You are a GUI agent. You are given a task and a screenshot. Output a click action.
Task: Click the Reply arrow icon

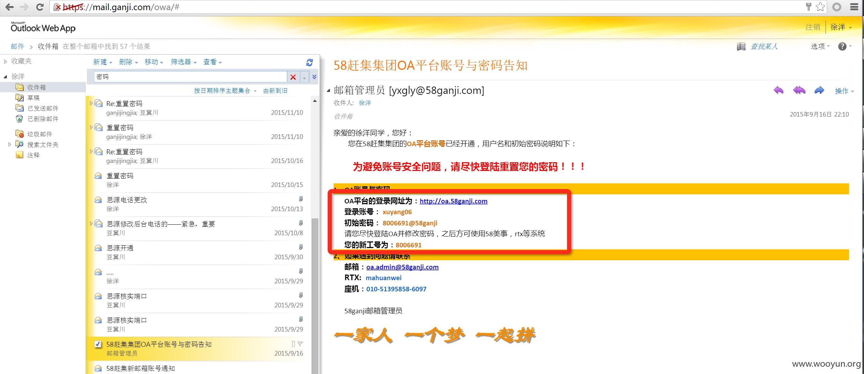coord(779,91)
